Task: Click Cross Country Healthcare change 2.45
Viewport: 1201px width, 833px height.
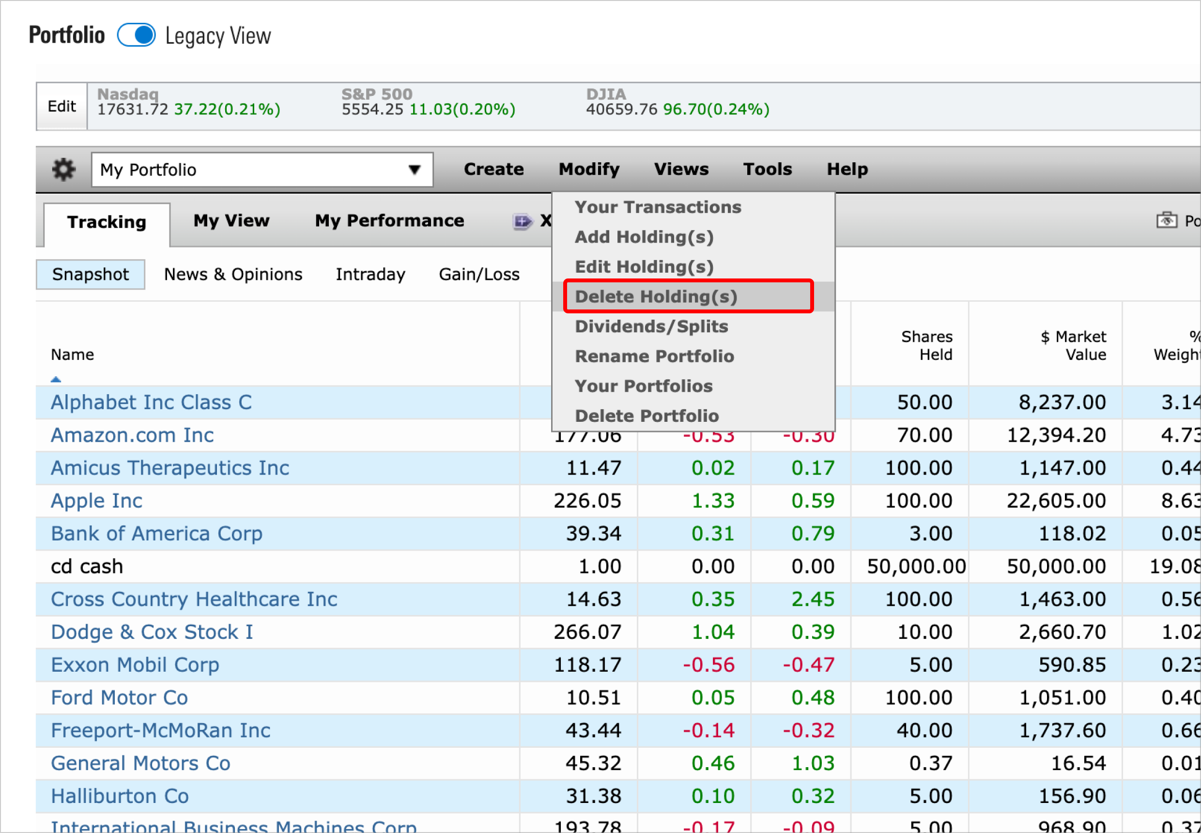Action: click(x=813, y=599)
